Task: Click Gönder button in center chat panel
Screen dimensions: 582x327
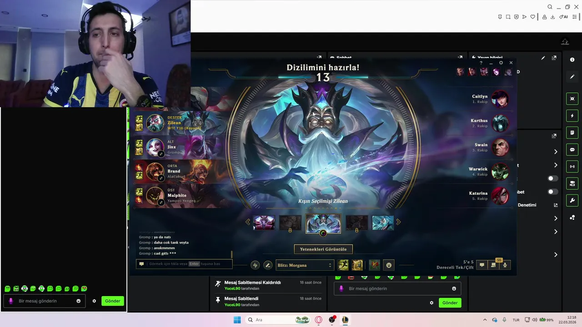Action: 450,303
